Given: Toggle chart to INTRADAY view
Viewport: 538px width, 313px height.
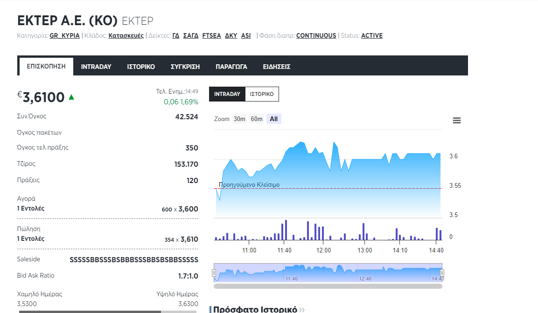Looking at the screenshot, I should tap(227, 94).
